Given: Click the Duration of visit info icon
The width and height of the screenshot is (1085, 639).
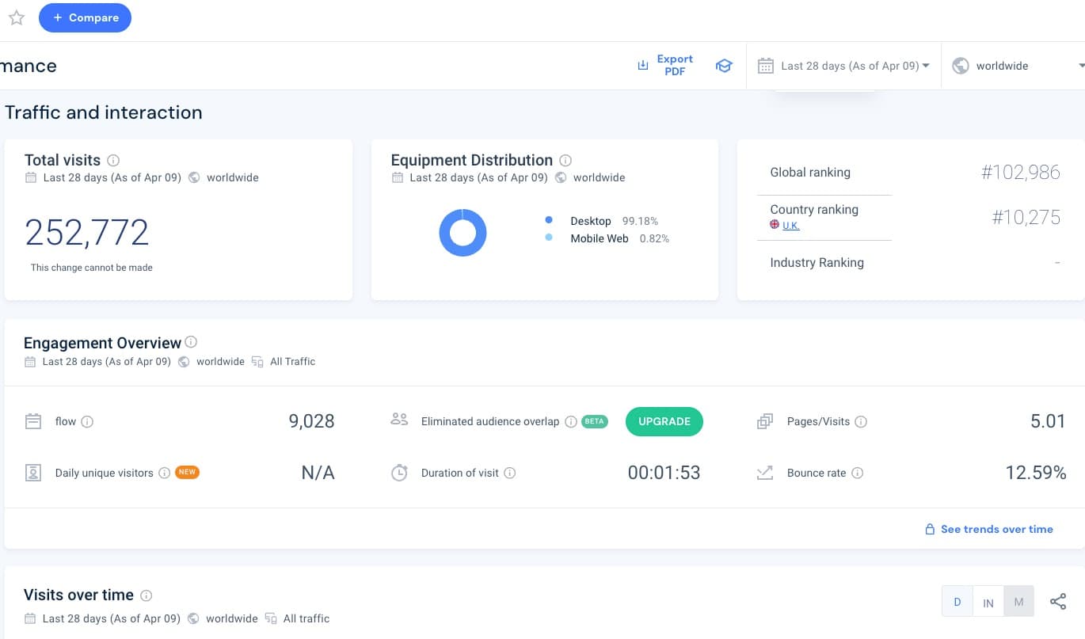Looking at the screenshot, I should coord(511,473).
